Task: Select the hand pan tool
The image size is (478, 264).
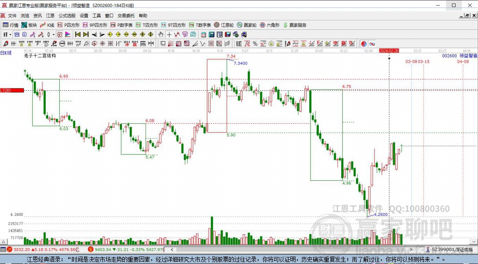Action: (x=161, y=35)
